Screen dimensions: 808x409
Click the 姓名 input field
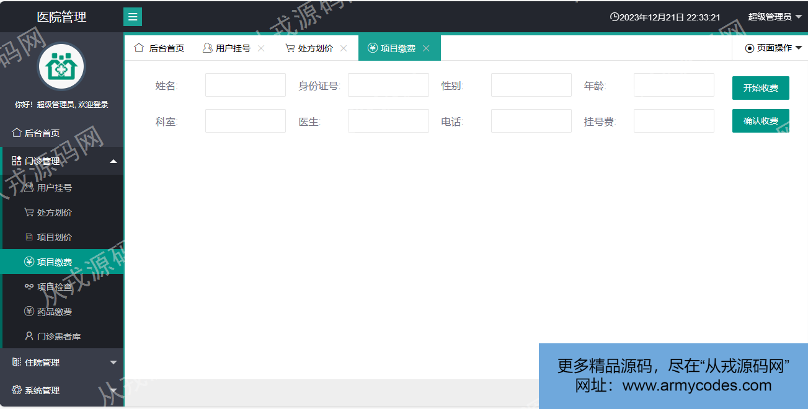(245, 85)
